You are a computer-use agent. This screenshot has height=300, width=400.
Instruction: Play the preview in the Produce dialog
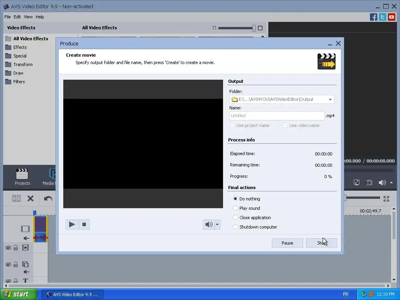72,225
